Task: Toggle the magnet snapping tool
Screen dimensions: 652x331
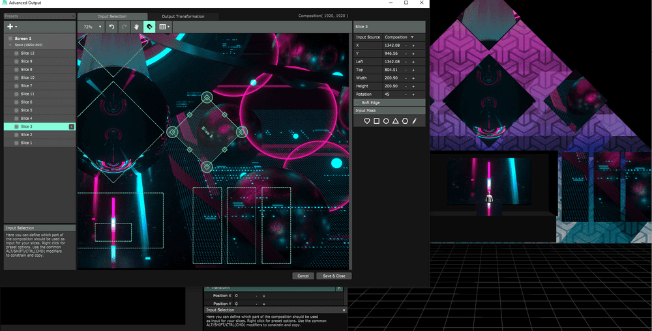Action: [149, 27]
